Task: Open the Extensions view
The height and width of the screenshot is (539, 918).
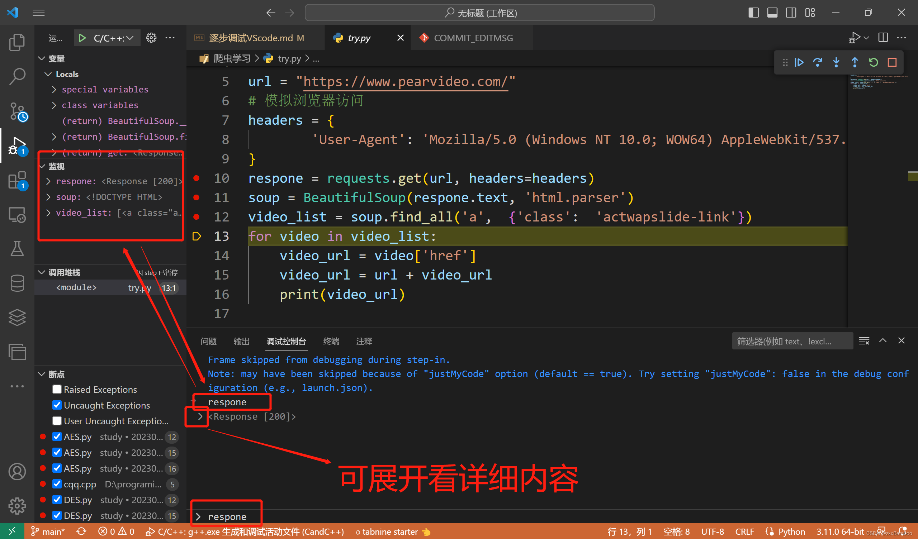Action: click(x=17, y=180)
